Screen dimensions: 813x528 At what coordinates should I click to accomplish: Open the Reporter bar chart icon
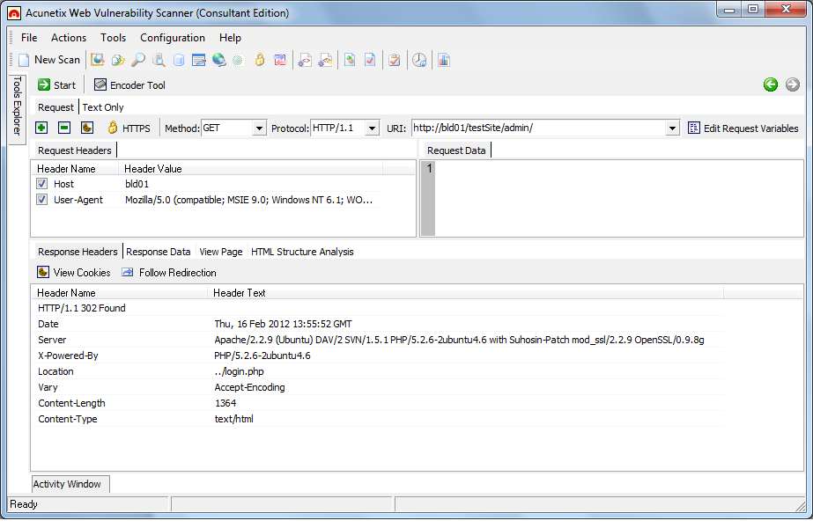444,60
